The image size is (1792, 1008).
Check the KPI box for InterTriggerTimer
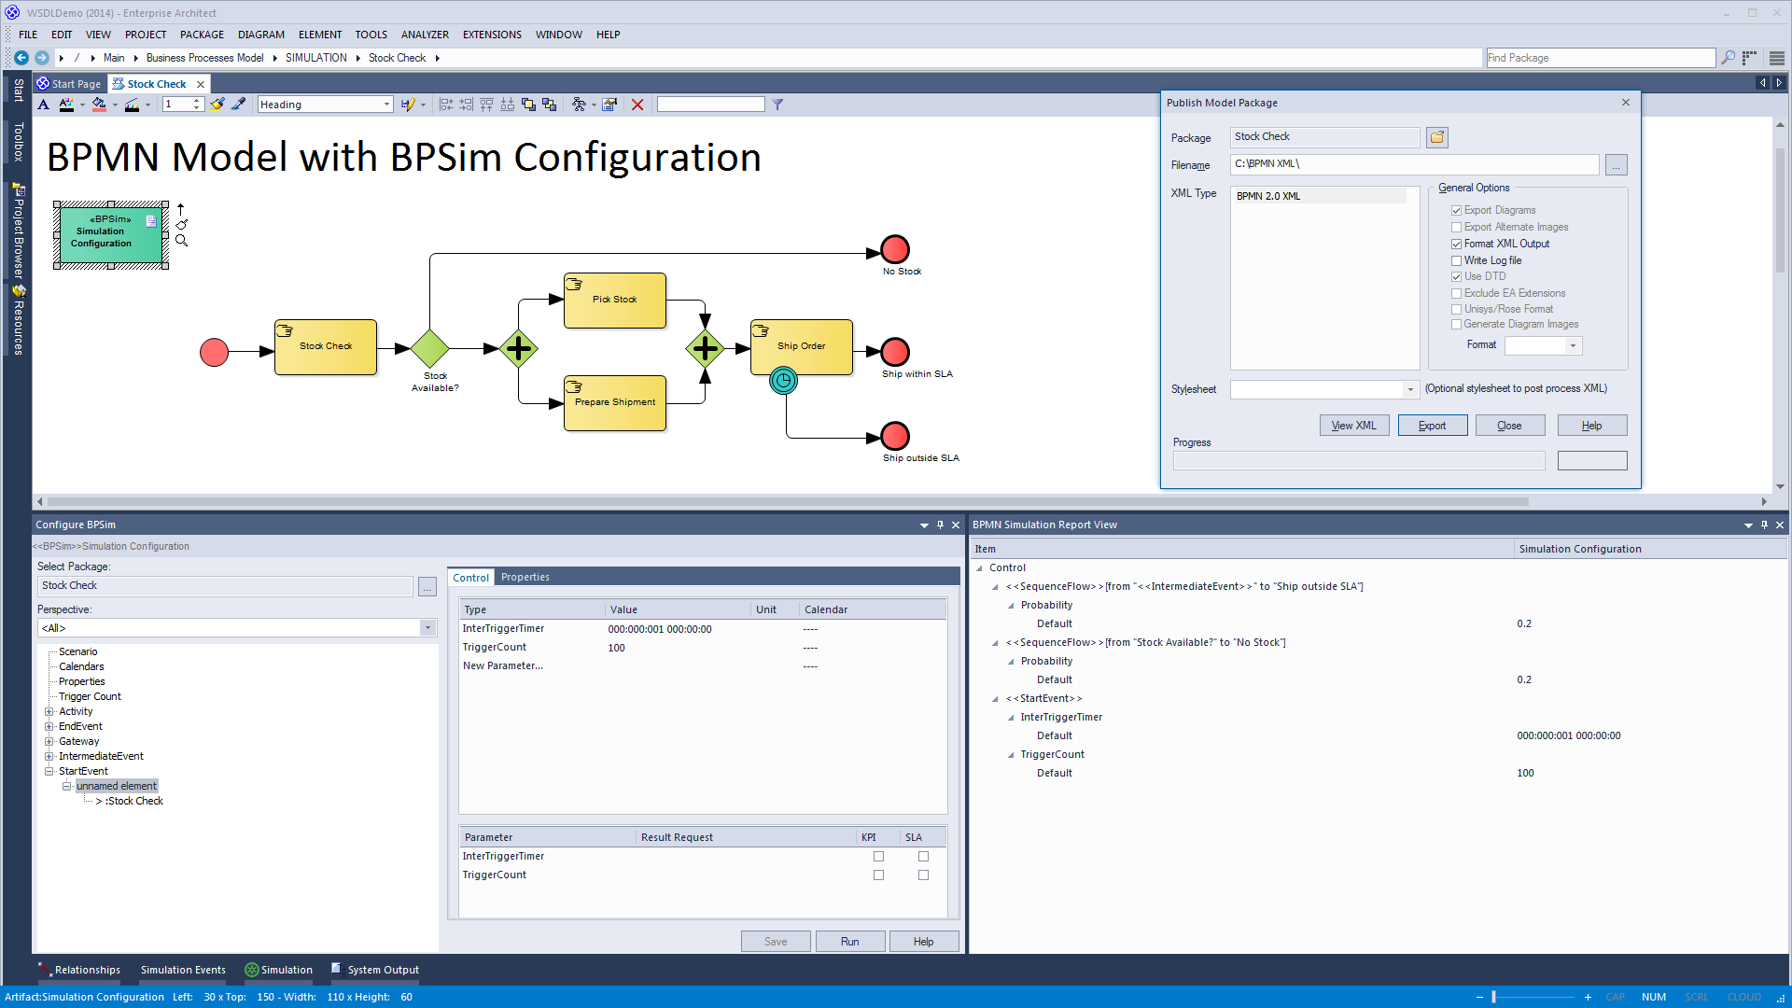[x=878, y=856]
